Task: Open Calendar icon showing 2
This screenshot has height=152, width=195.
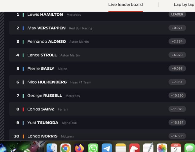Action: pyautogui.click(x=176, y=148)
